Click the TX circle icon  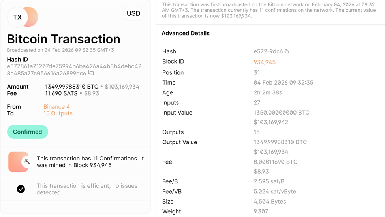[18, 17]
